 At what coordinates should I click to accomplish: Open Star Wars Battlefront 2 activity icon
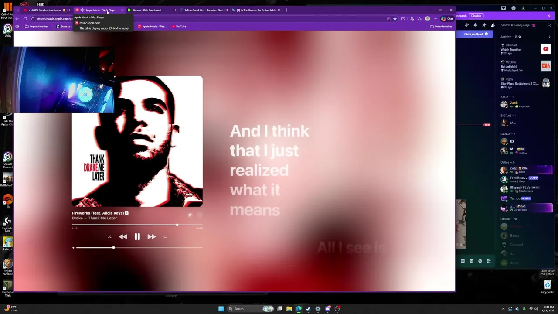coord(546,83)
